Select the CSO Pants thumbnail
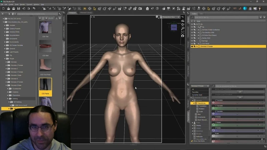The height and width of the screenshot is (150, 267). (x=45, y=87)
